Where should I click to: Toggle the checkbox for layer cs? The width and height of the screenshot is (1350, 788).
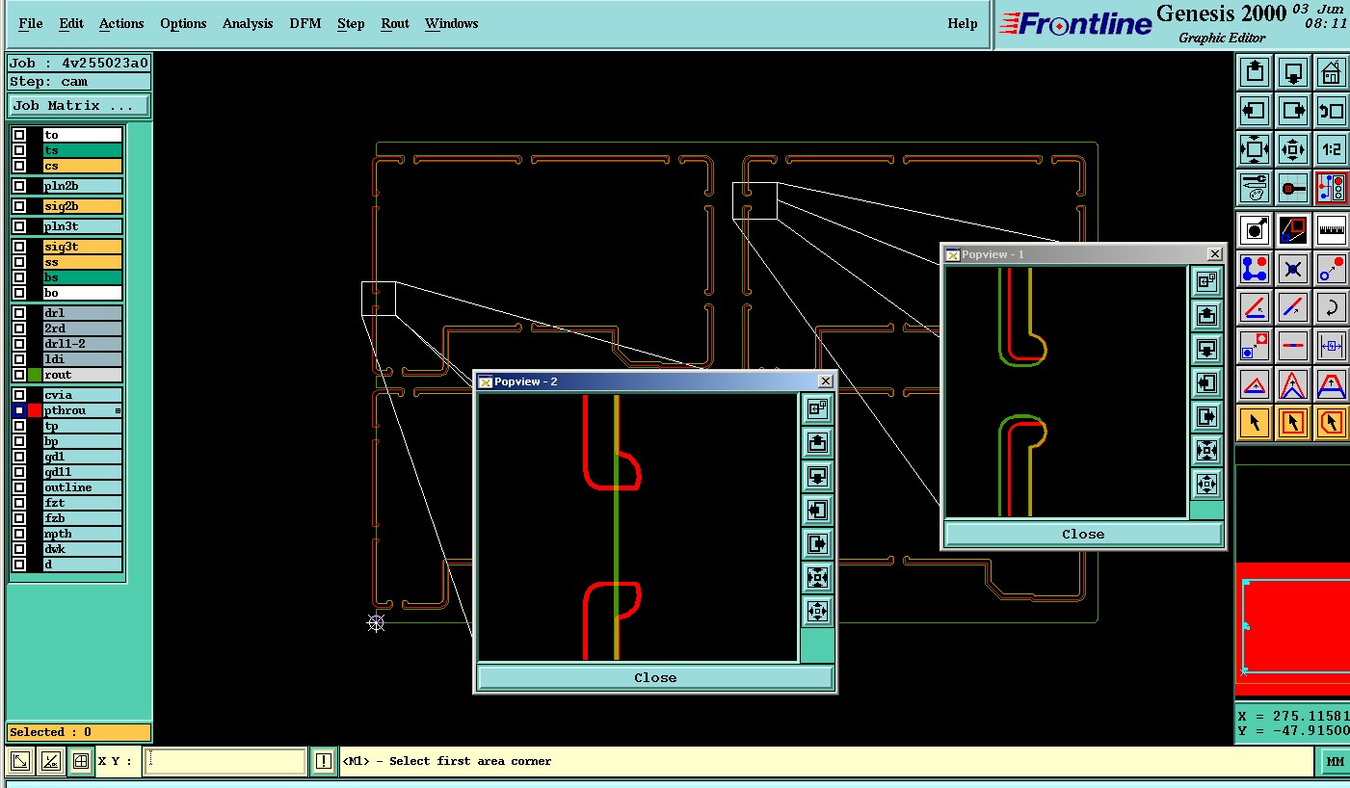[18, 166]
